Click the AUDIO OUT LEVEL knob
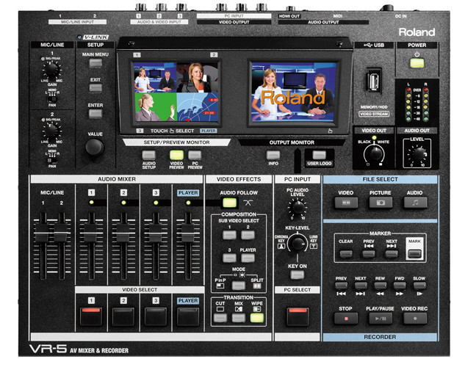The image size is (465, 367). (419, 153)
